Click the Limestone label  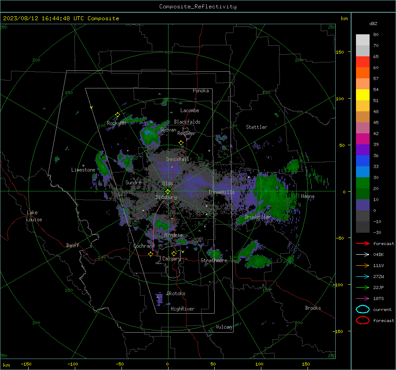coord(83,170)
